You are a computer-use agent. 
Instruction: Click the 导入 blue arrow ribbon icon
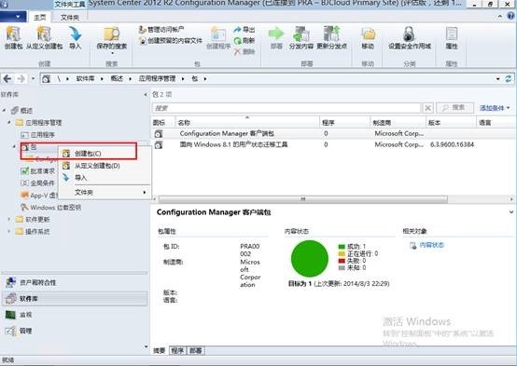tap(75, 34)
